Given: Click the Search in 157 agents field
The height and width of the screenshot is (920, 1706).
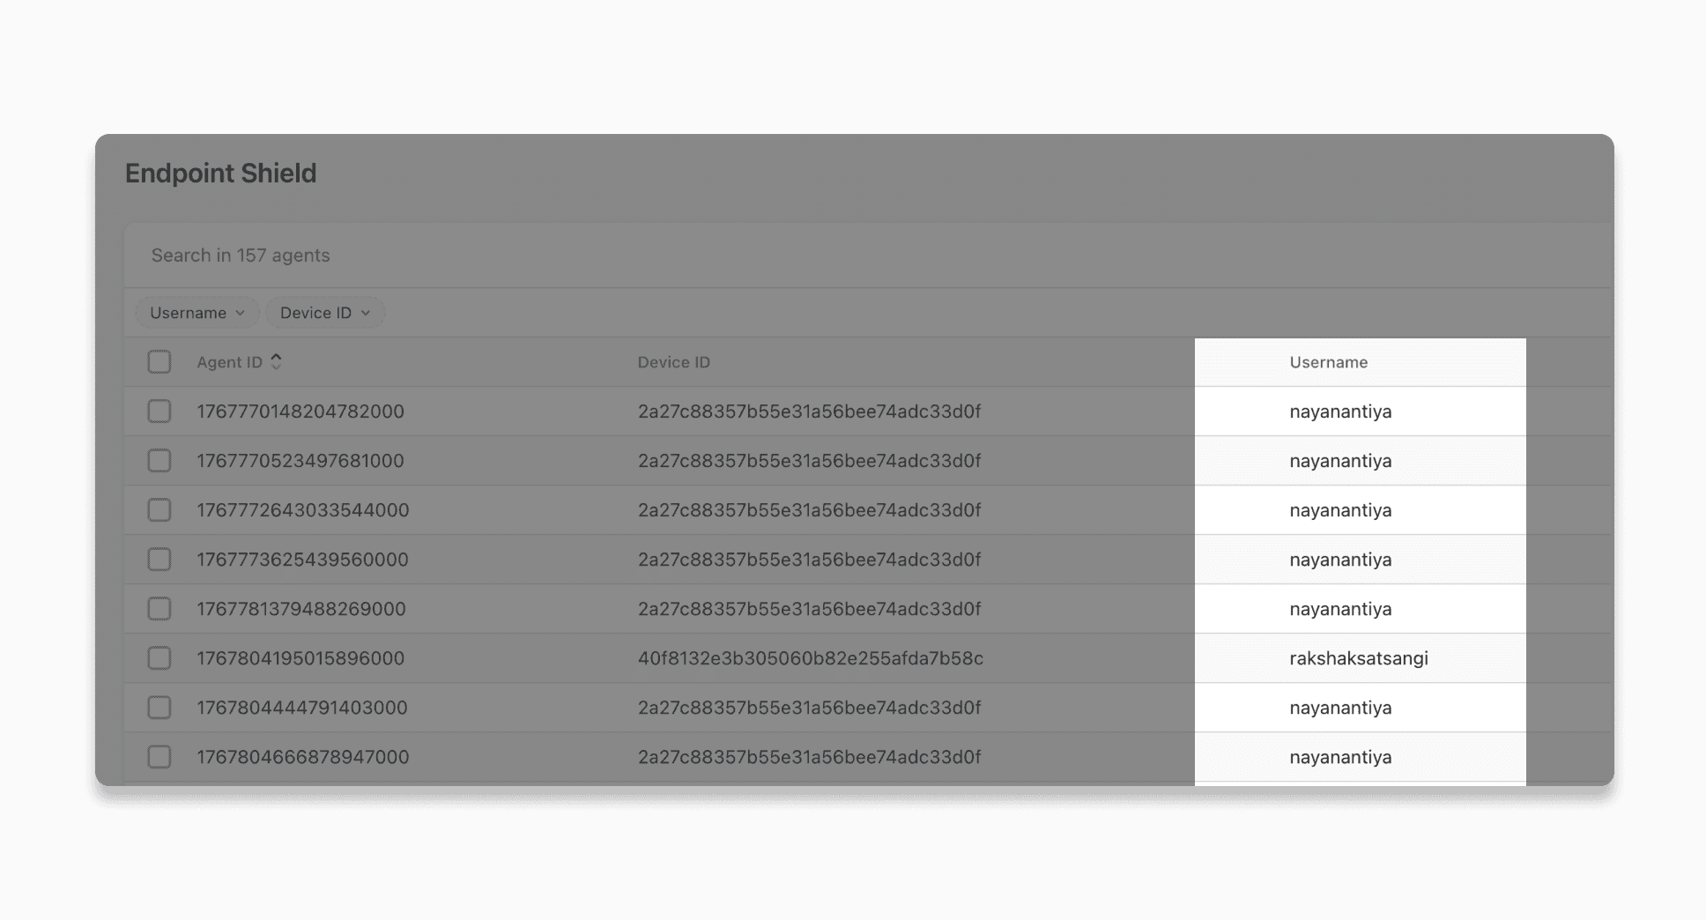Looking at the screenshot, I should [868, 256].
